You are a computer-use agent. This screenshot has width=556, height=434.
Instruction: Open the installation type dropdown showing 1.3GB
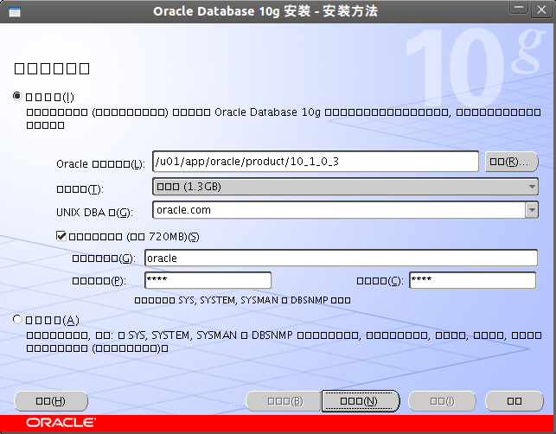pyautogui.click(x=345, y=187)
